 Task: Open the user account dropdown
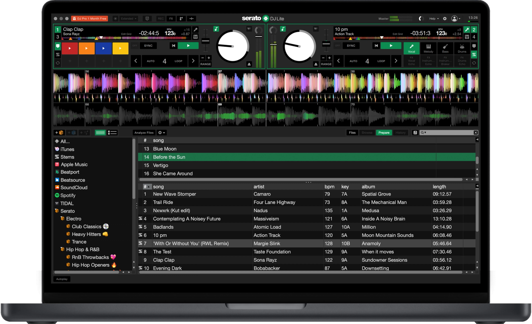(456, 19)
